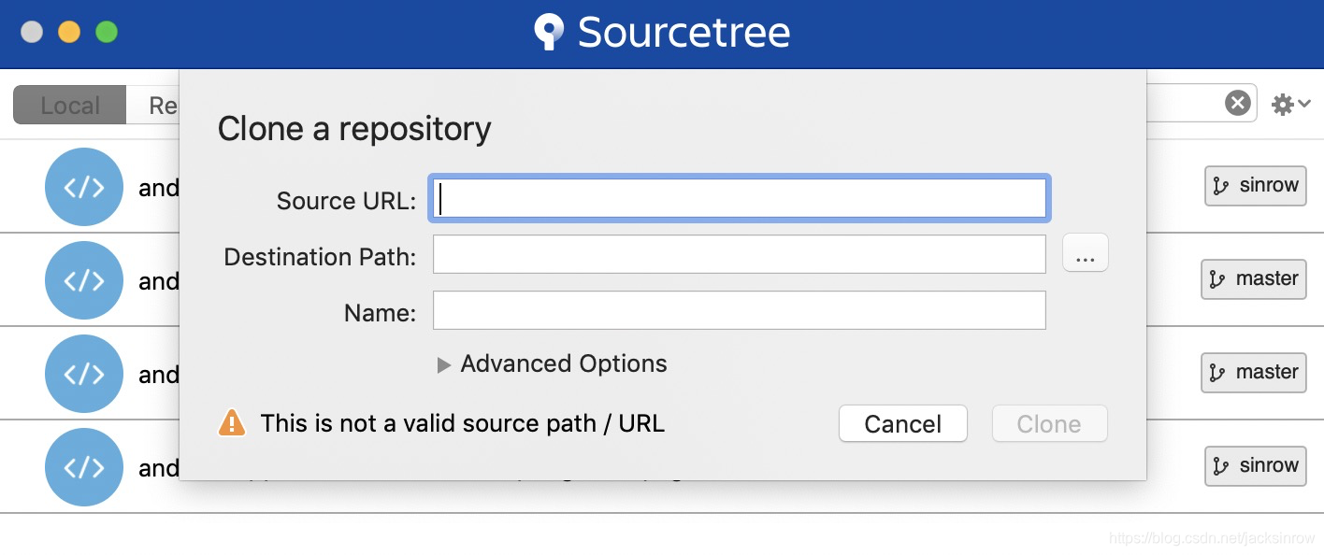Switch to the Remote tab
1324x555 pixels.
tap(154, 105)
